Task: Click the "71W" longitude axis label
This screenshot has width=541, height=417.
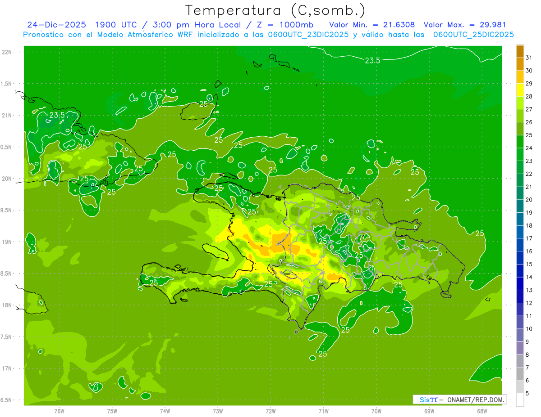Action: [x=323, y=411]
